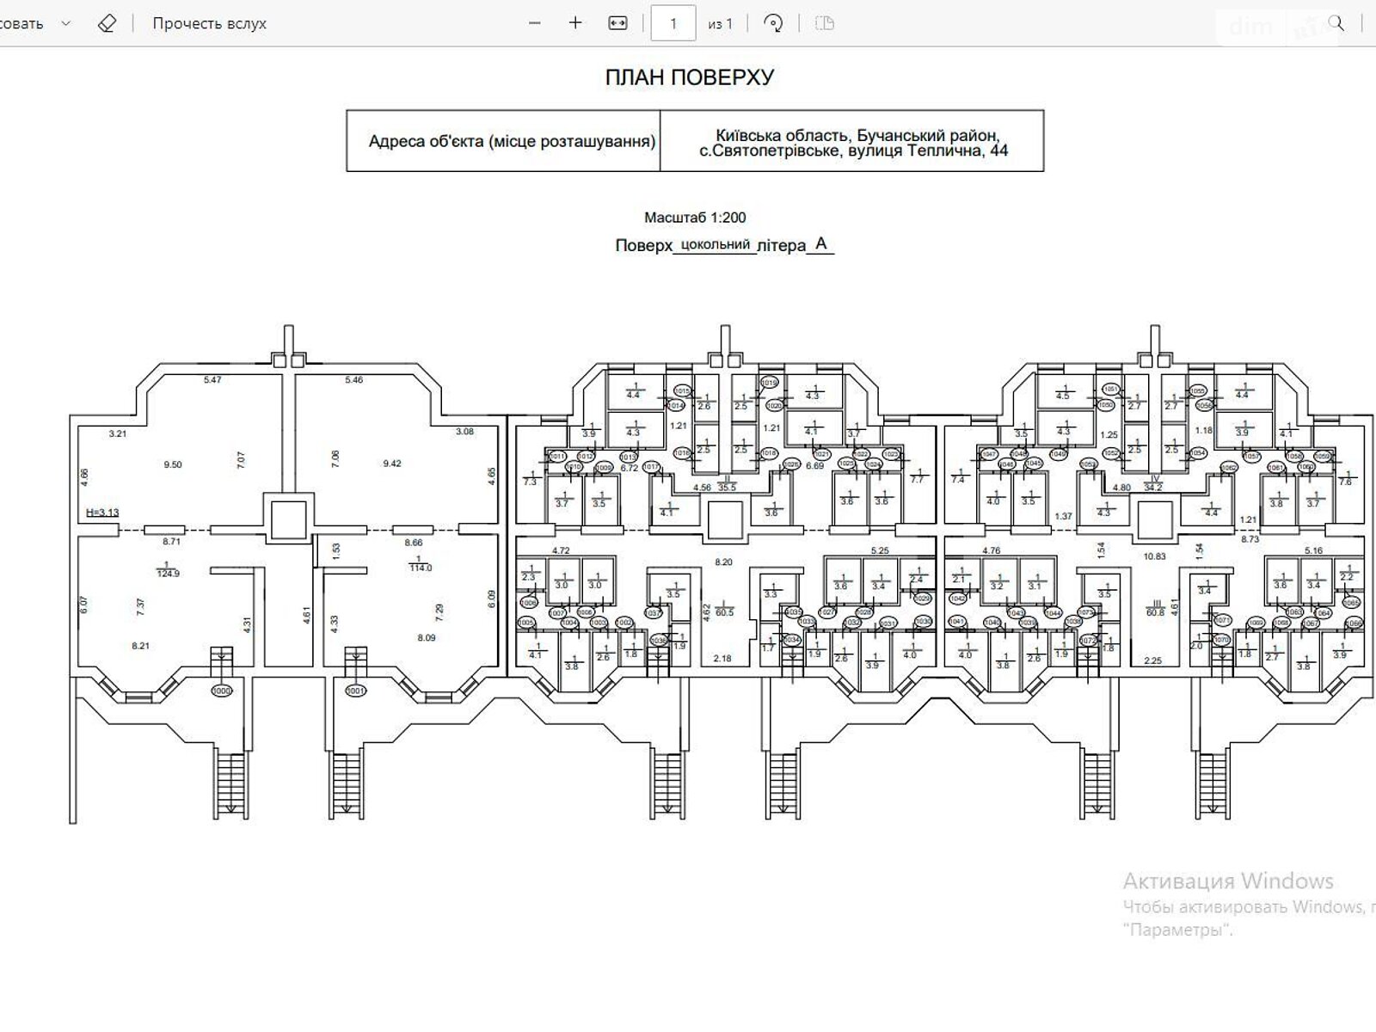Viewport: 1376px width, 1032px height.
Task: Click the 'H=3.13' height label
Action: [102, 513]
